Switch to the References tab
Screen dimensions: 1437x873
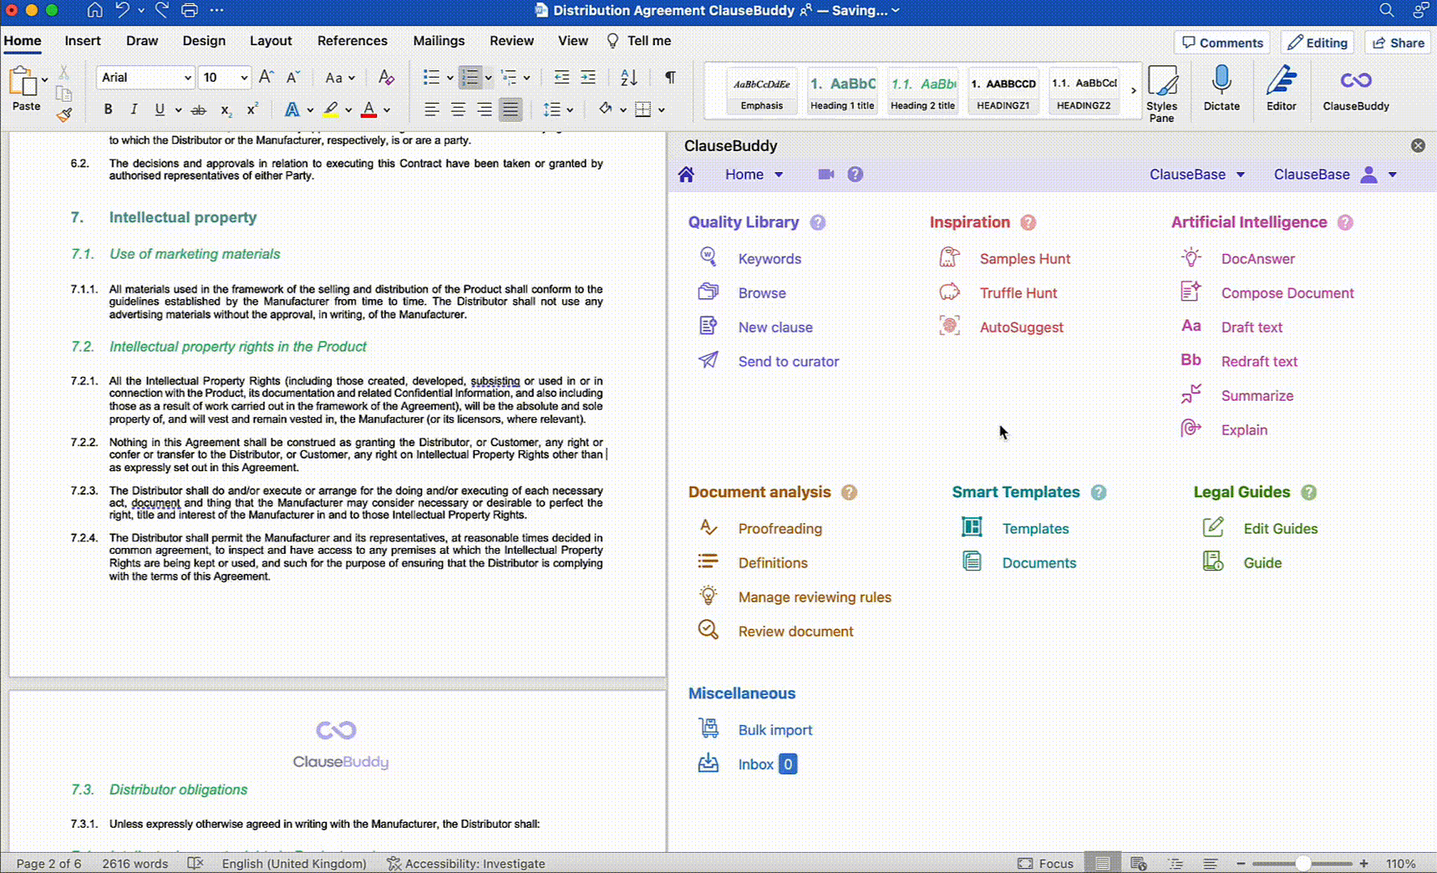point(352,41)
